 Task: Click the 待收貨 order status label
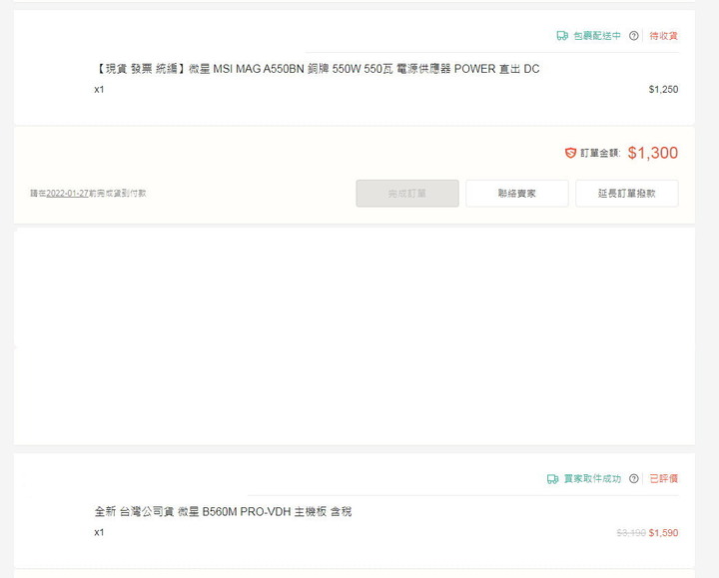(663, 36)
